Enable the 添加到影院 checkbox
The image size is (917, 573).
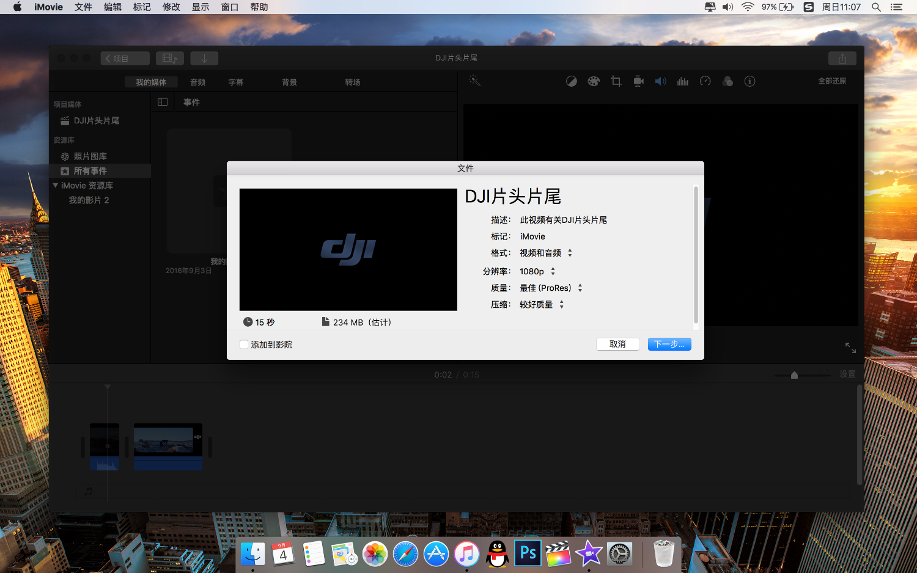click(244, 345)
